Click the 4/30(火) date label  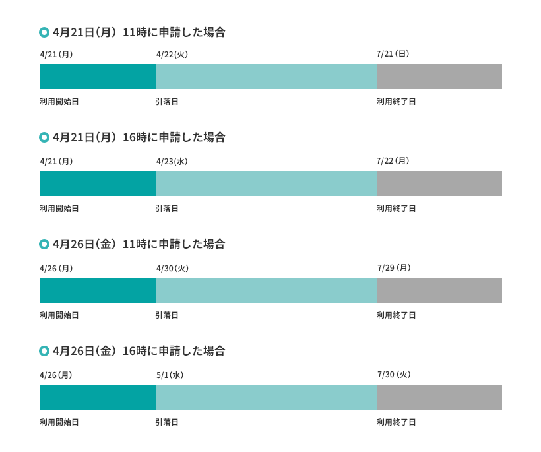[x=172, y=269]
